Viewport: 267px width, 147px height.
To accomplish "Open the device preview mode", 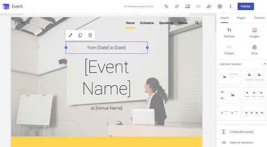I will 187,6.
